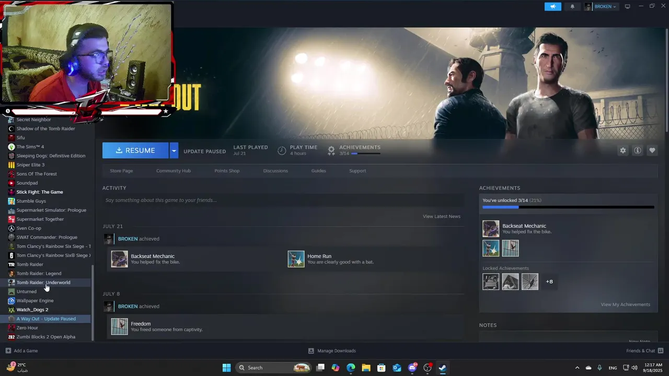Viewport: 669px width, 376px height.
Task: Select Watch_Dogs 2
Action: 32,310
